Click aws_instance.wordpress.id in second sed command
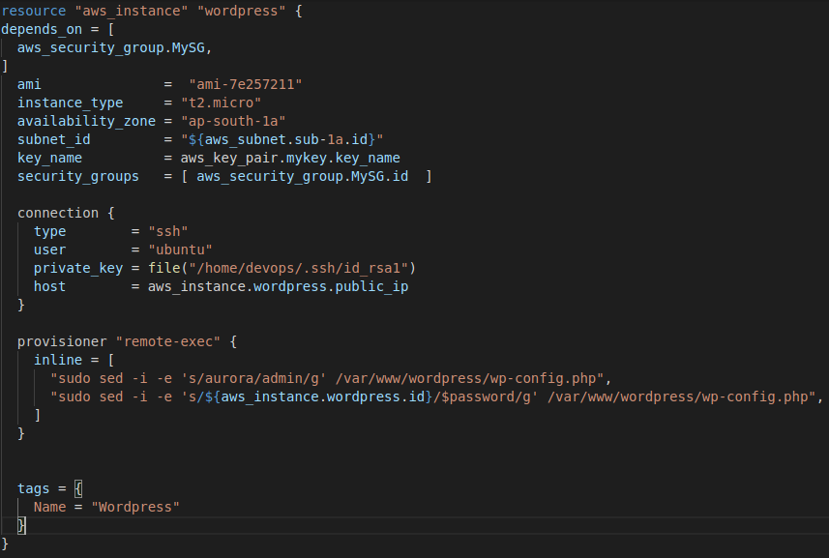The width and height of the screenshot is (829, 558). pyautogui.click(x=323, y=397)
